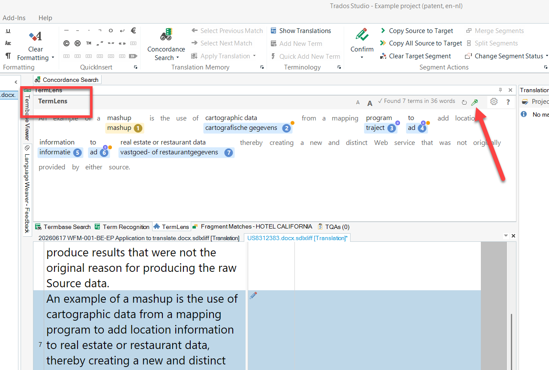Open the Language Weaver - Feedback side tab
This screenshot has height=370, width=549.
click(x=27, y=189)
